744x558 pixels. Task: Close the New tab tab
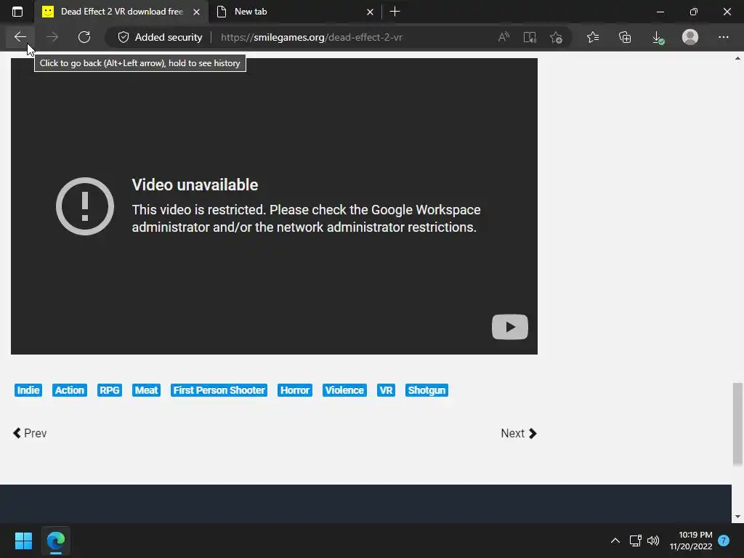pyautogui.click(x=370, y=12)
